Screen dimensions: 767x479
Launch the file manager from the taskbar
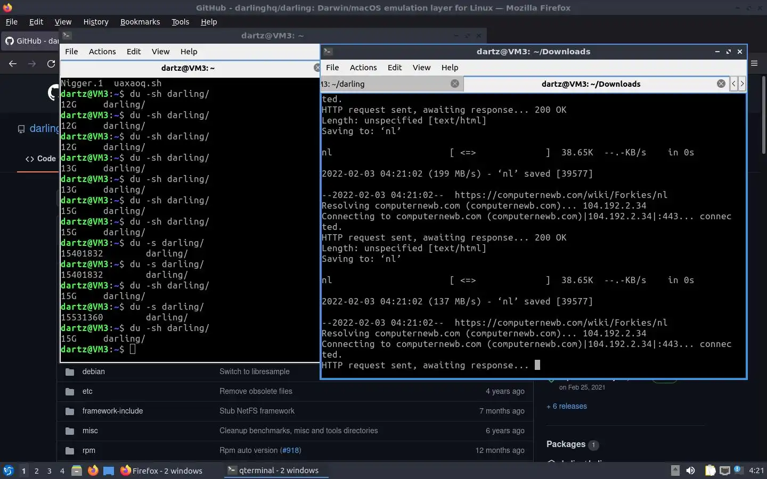pyautogui.click(x=77, y=470)
